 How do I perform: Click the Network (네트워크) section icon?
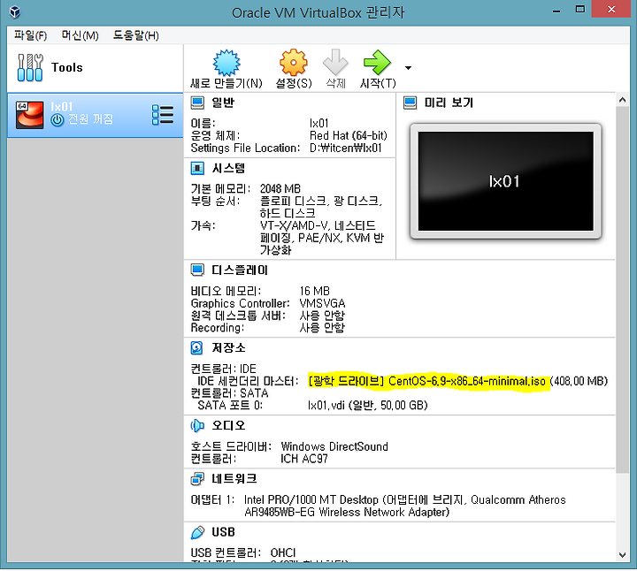click(197, 479)
